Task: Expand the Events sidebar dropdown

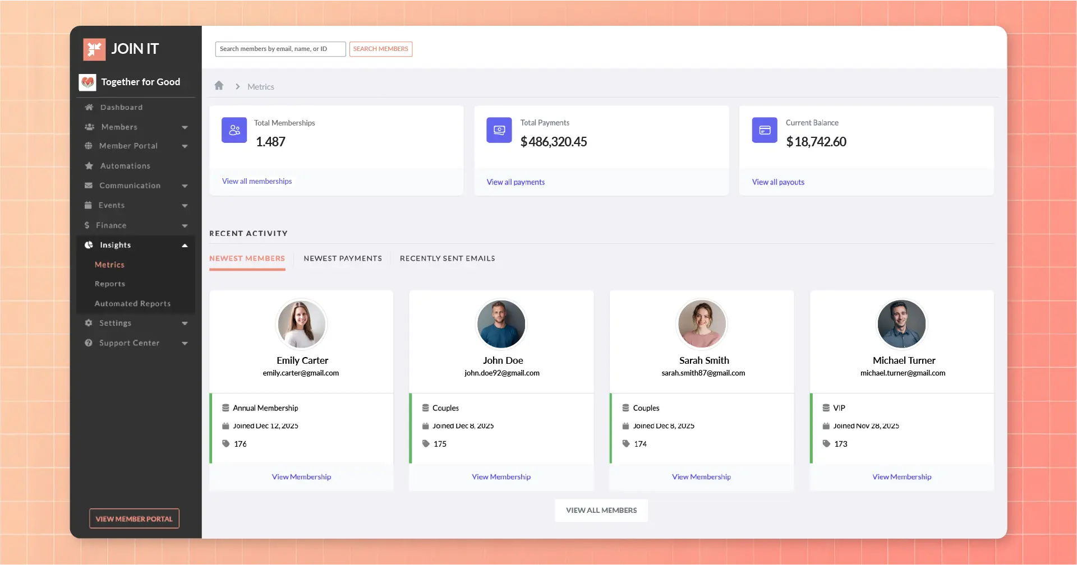Action: (x=185, y=205)
